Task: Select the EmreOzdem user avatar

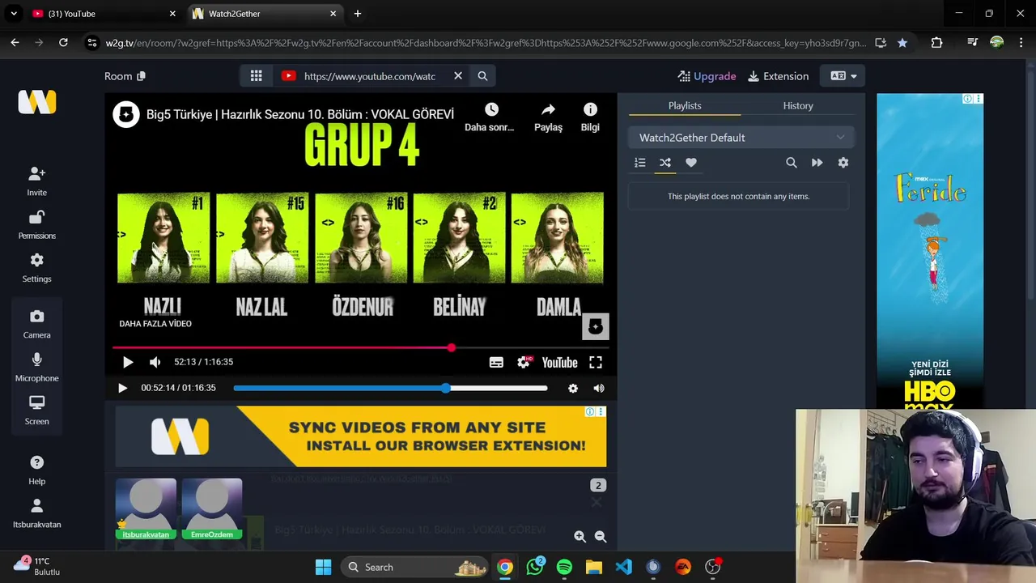Action: tap(212, 509)
